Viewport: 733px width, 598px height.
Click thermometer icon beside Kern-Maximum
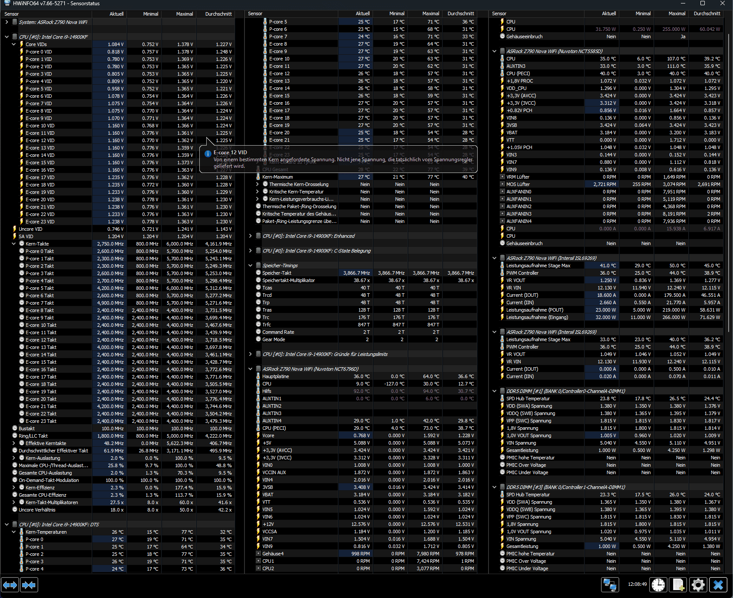(x=258, y=177)
